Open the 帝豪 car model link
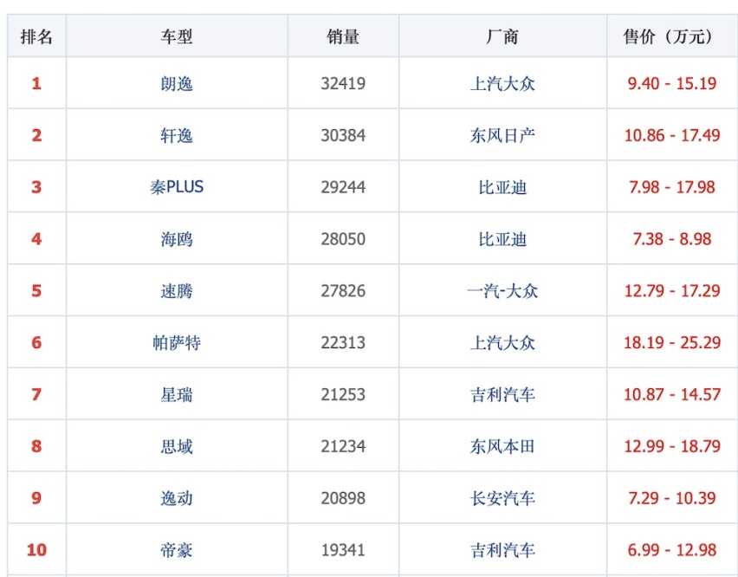The height and width of the screenshot is (577, 738). (177, 549)
